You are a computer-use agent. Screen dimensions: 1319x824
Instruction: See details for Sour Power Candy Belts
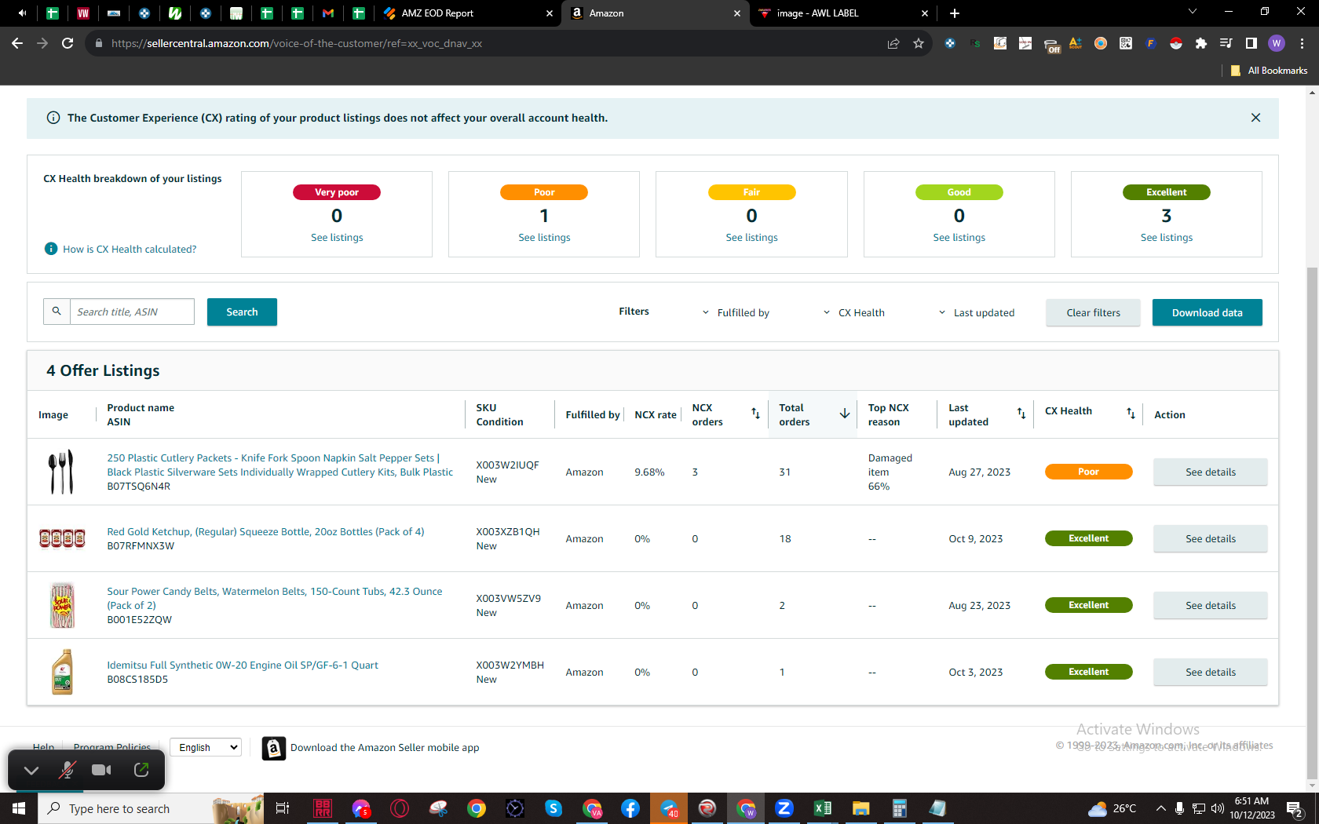click(1211, 605)
